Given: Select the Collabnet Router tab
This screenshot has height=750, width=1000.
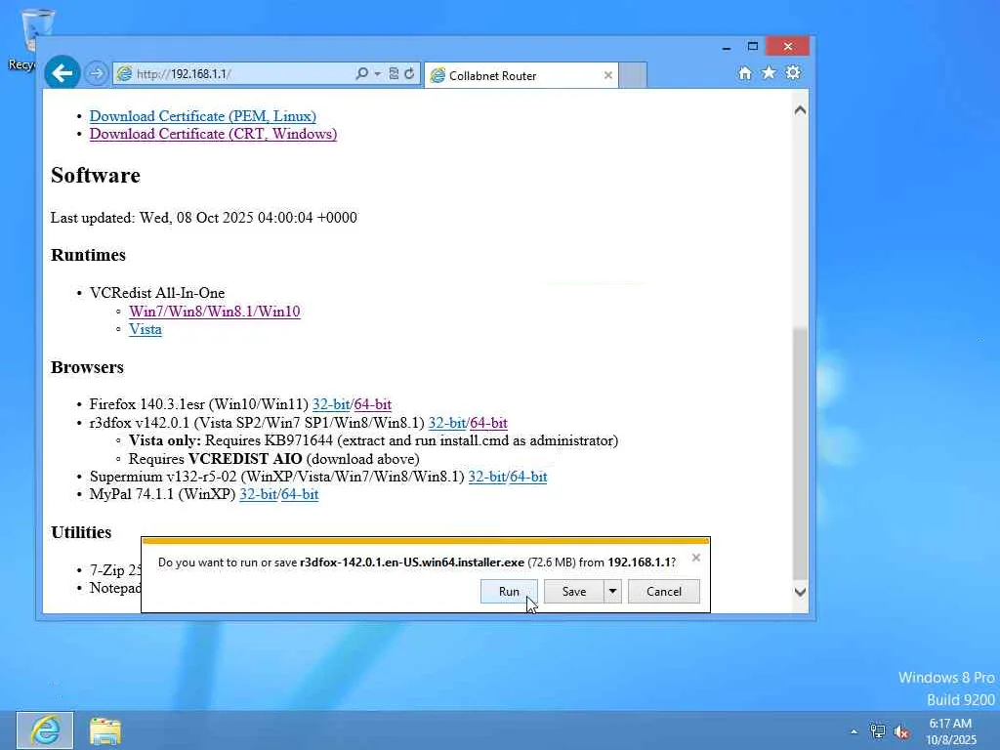Looking at the screenshot, I should (521, 75).
